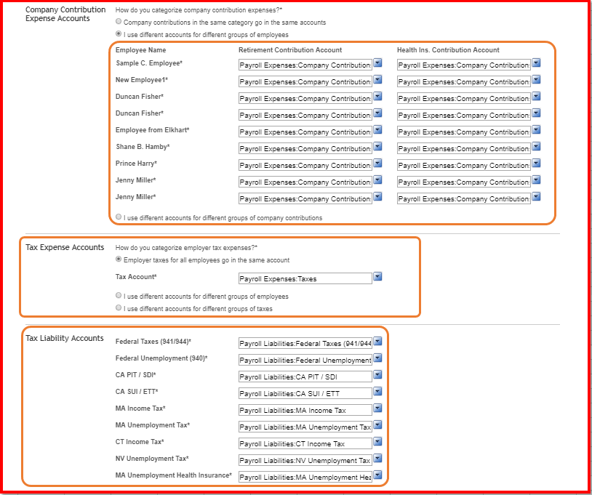Select different accounts for different groups of taxes
The height and width of the screenshot is (495, 592).
(x=117, y=307)
